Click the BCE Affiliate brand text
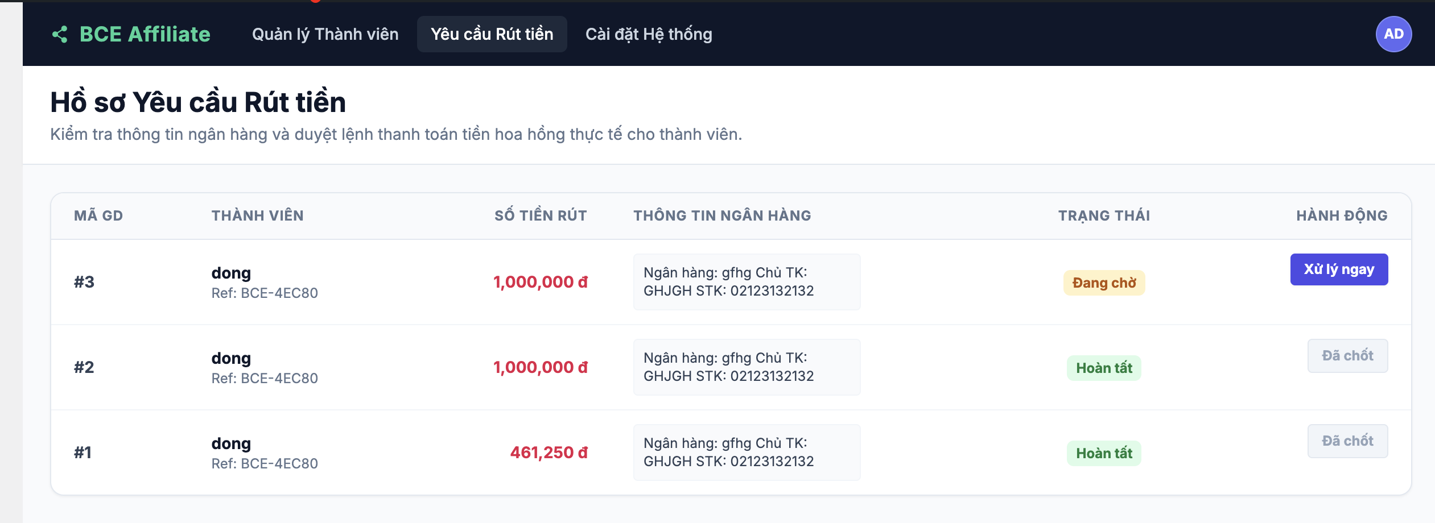 (x=145, y=34)
